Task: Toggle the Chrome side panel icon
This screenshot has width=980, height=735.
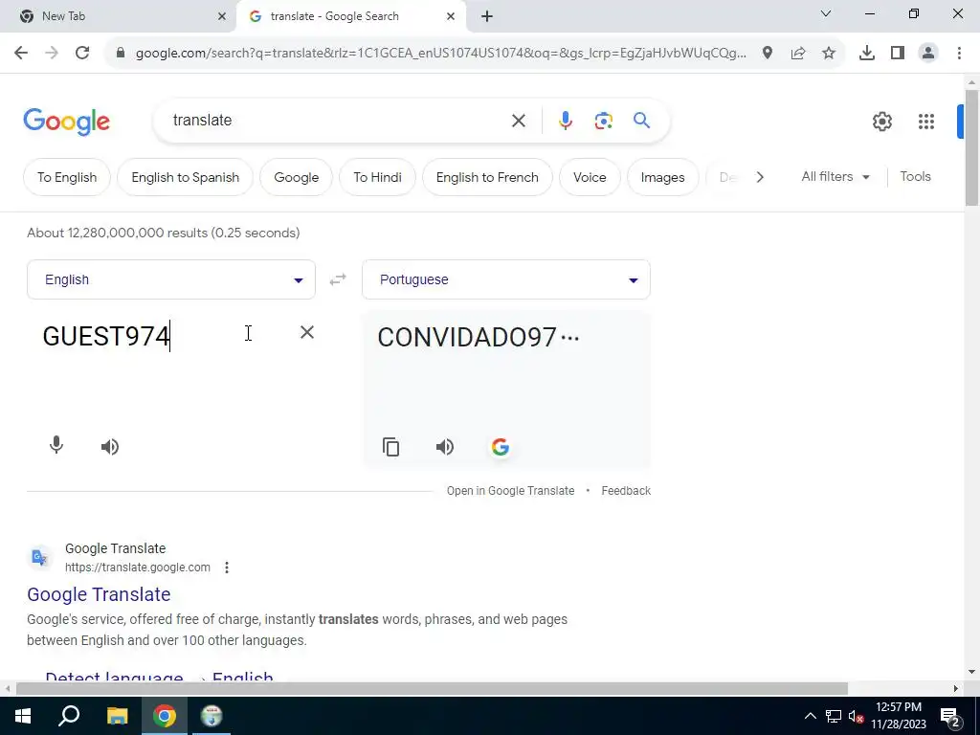Action: click(898, 54)
